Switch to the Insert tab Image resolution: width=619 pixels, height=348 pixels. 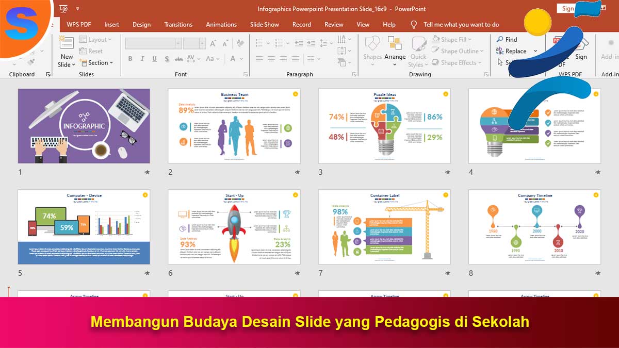click(111, 24)
